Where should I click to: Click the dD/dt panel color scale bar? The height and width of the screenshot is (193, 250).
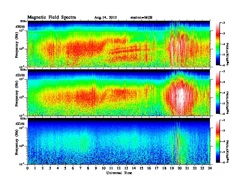(x=218, y=92)
